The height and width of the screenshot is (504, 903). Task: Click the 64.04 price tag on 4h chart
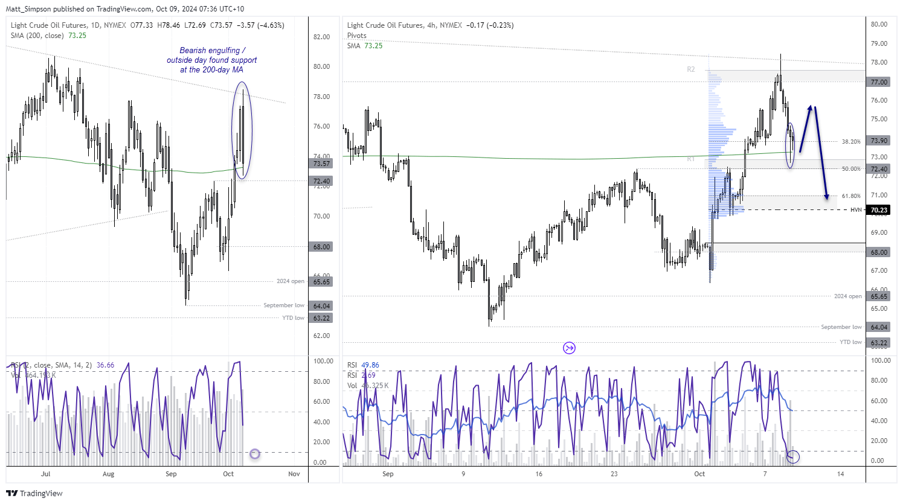click(x=879, y=327)
